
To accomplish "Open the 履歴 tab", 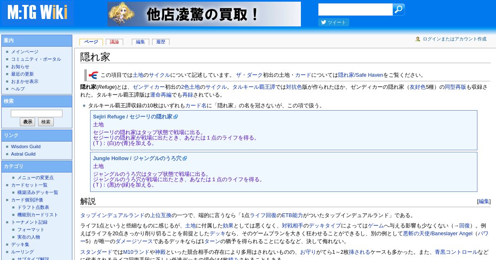I will click(x=161, y=42).
